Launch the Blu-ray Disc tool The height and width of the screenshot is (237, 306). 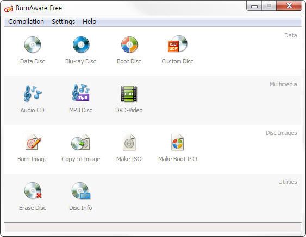point(80,50)
